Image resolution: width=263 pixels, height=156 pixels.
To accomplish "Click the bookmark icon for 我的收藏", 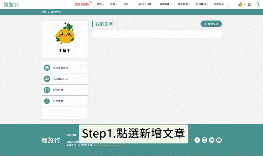I will (x=47, y=90).
